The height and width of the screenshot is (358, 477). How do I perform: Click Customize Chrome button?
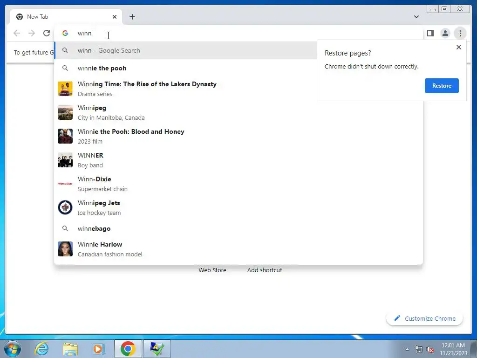pos(424,318)
